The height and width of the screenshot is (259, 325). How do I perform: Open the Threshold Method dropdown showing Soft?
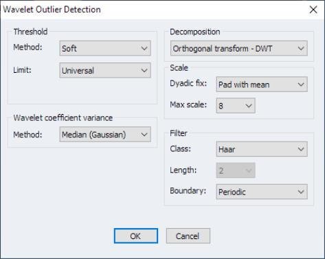105,48
